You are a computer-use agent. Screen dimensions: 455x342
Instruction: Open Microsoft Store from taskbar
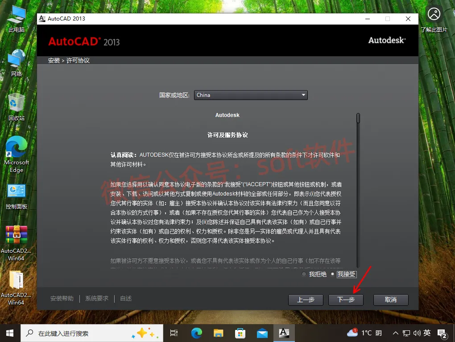[240, 333]
